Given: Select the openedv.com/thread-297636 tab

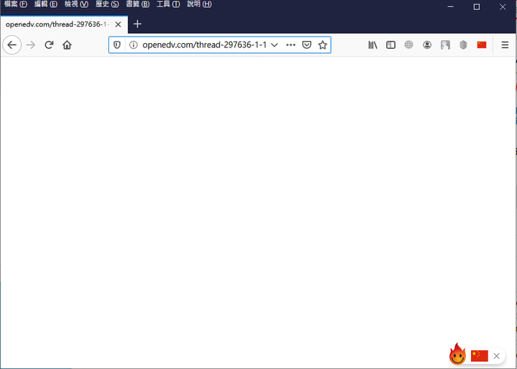Looking at the screenshot, I should [64, 24].
